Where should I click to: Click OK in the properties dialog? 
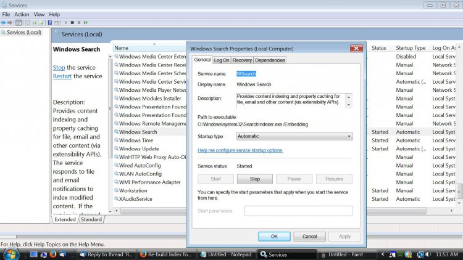pos(274,237)
